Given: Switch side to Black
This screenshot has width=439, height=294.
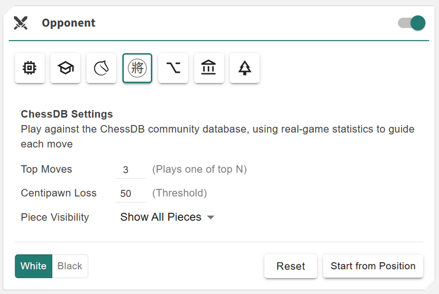Looking at the screenshot, I should pos(70,266).
